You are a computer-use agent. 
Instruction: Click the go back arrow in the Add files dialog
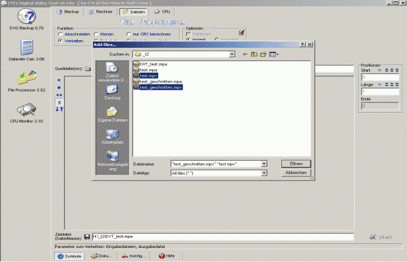(245, 54)
